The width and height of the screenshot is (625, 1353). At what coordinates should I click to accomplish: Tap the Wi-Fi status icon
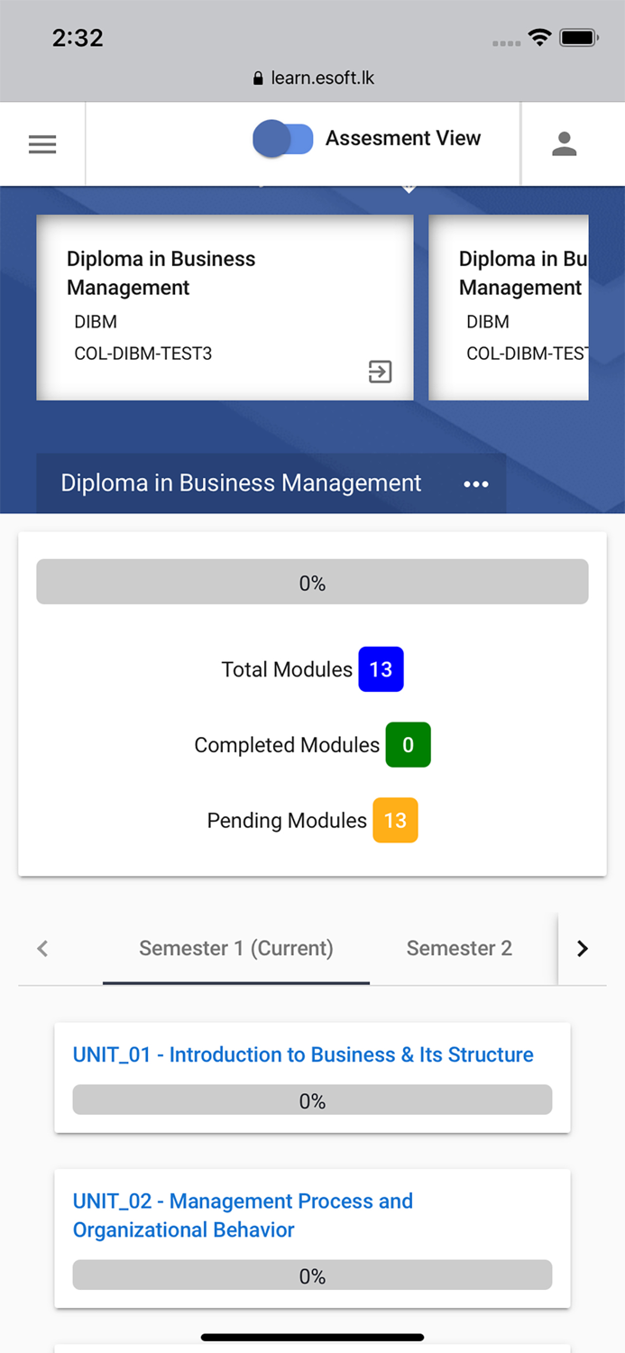539,38
